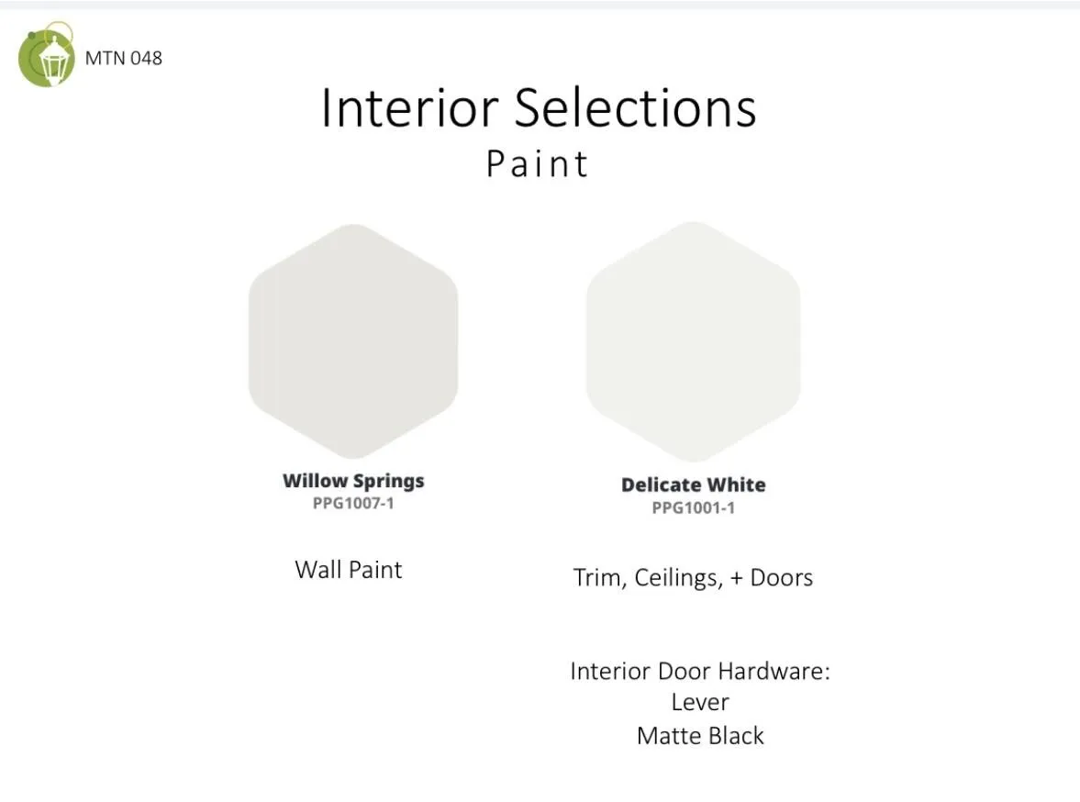Viewport: 1080px width, 802px height.
Task: Click the word Doors in trim label
Action: pyautogui.click(x=782, y=577)
